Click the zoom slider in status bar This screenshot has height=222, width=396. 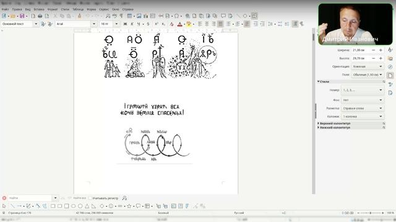(371, 213)
